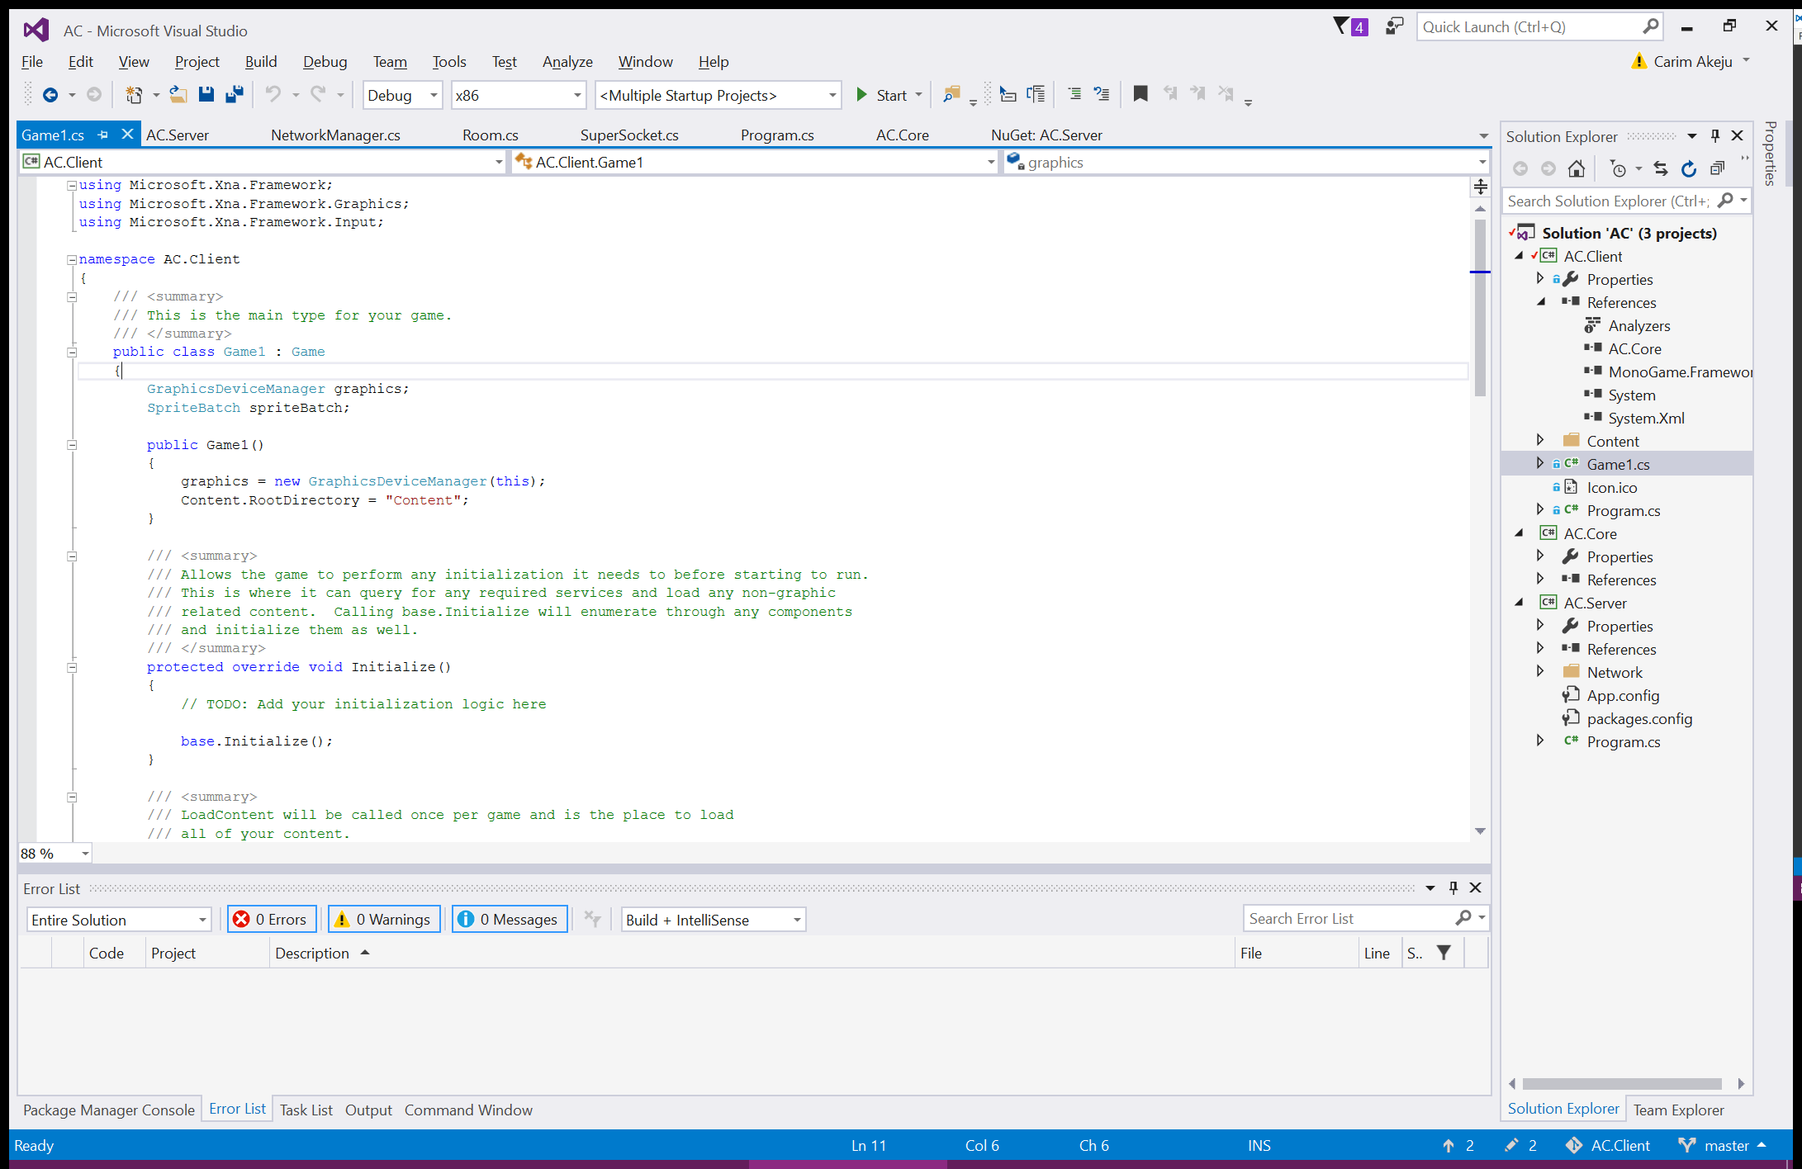Image resolution: width=1802 pixels, height=1169 pixels.
Task: Open the Build menu
Action: coord(261,62)
